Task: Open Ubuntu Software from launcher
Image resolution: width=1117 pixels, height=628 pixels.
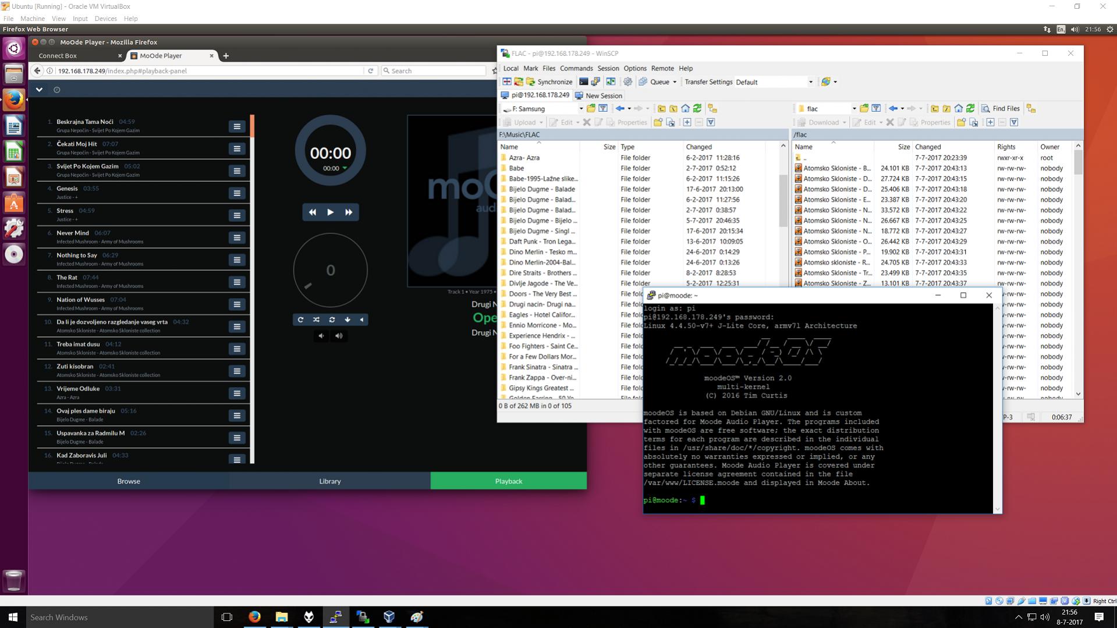Action: coord(13,203)
